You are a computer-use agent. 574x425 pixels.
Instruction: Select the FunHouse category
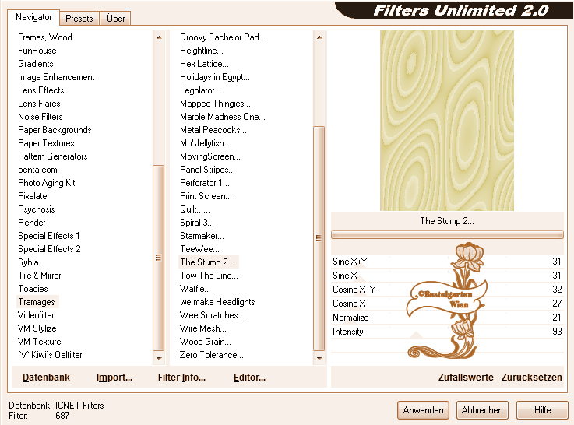click(x=37, y=51)
